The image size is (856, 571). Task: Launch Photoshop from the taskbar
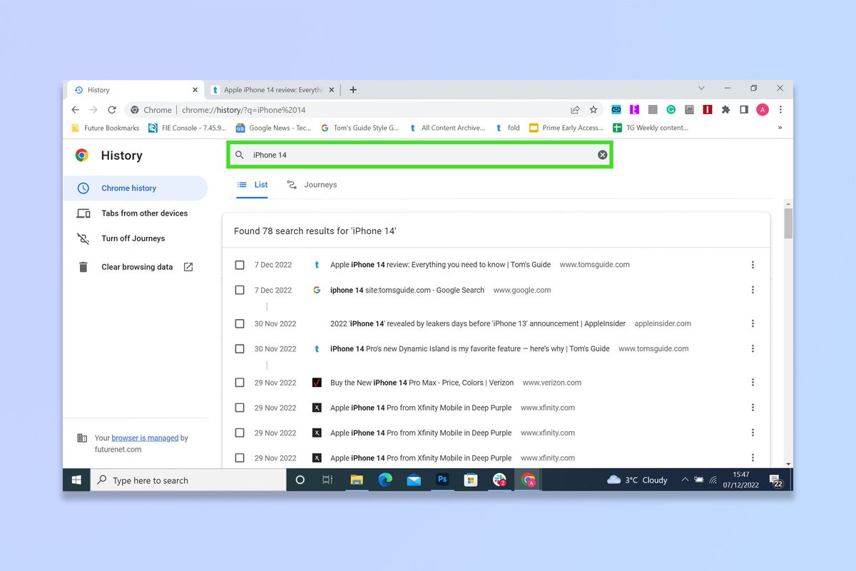[442, 480]
